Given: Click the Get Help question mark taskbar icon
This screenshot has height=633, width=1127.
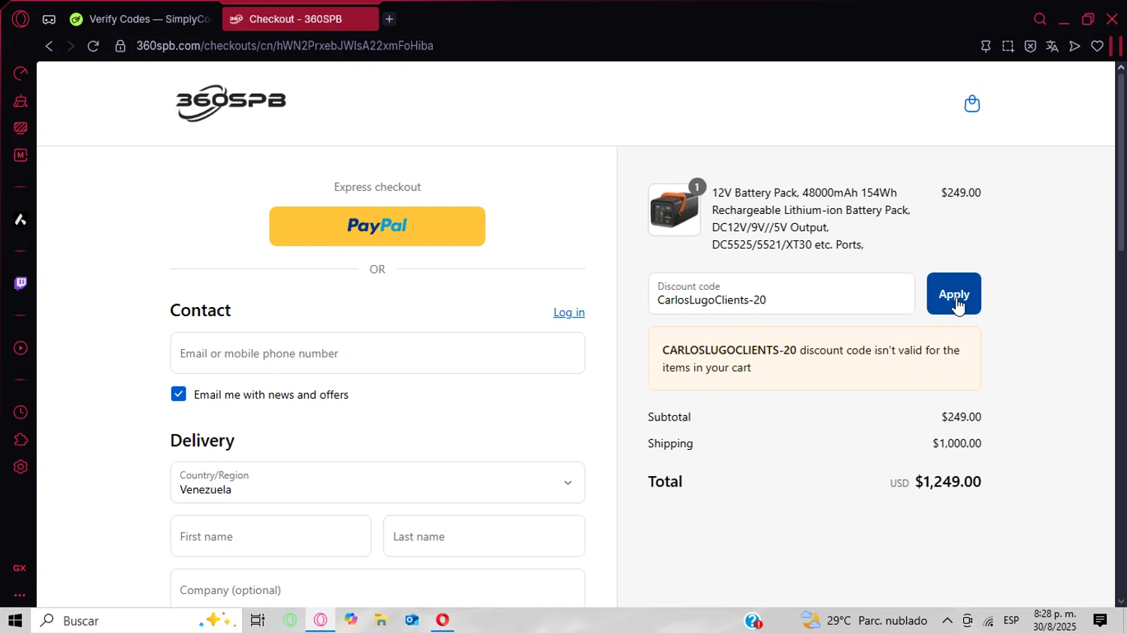Looking at the screenshot, I should pos(753,621).
